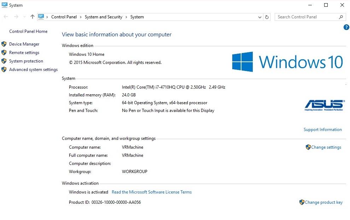Go to Control Panel Home

[28, 31]
